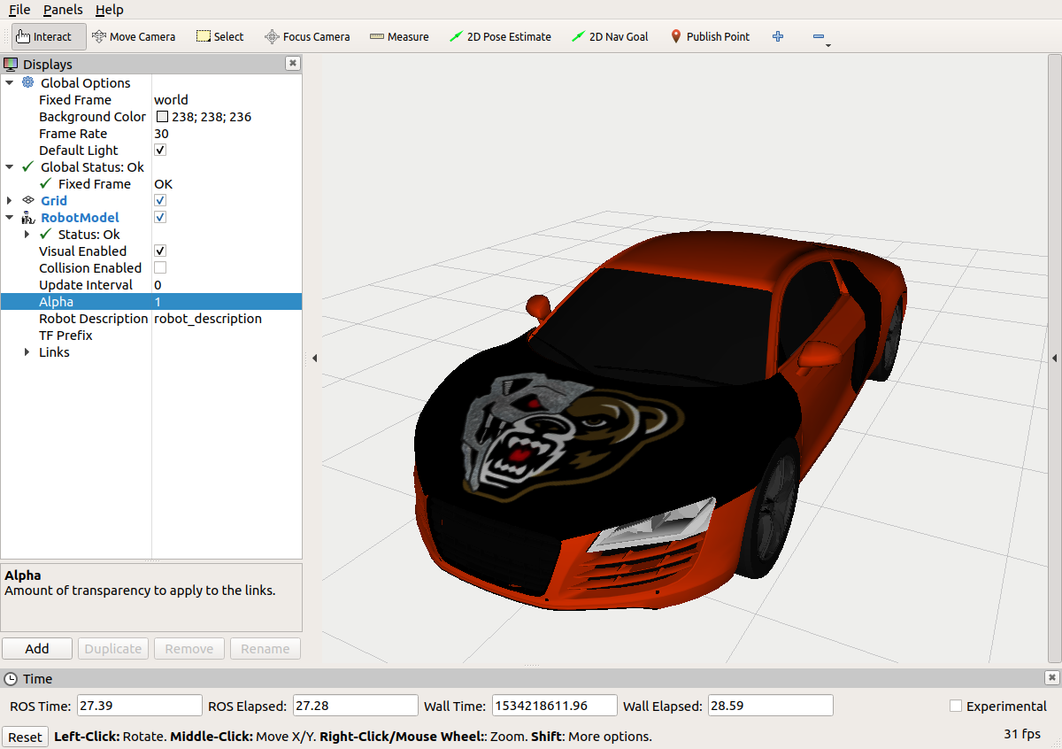
Task: Click the minus remove-tool icon
Action: (819, 36)
